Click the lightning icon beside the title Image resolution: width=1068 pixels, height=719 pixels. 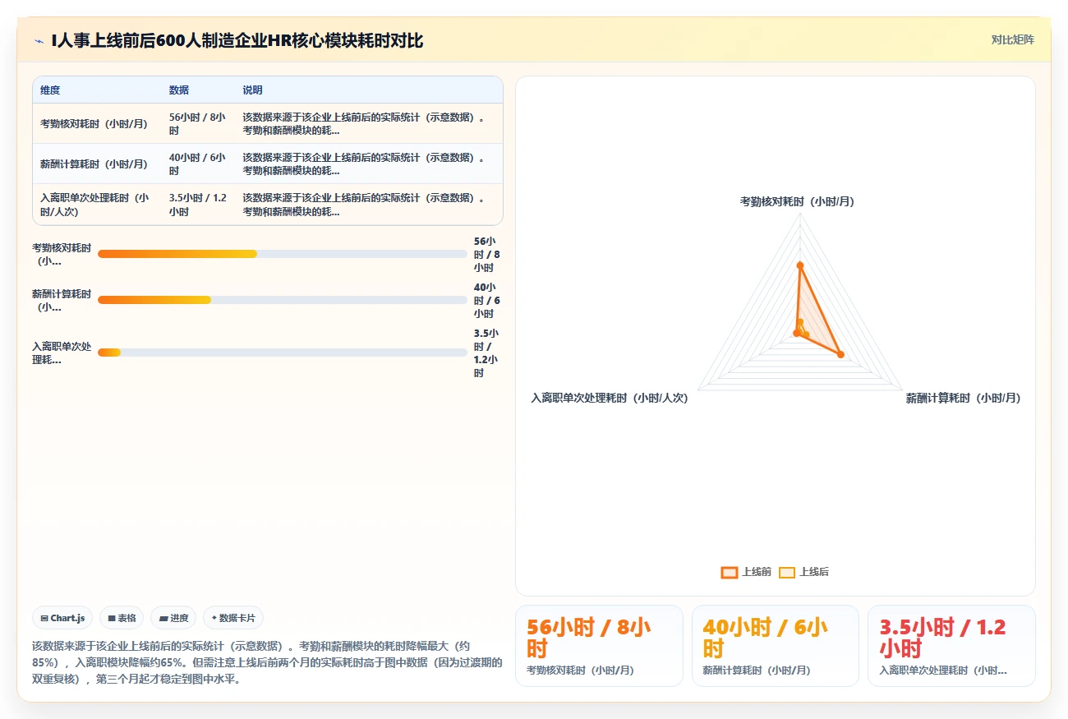39,40
